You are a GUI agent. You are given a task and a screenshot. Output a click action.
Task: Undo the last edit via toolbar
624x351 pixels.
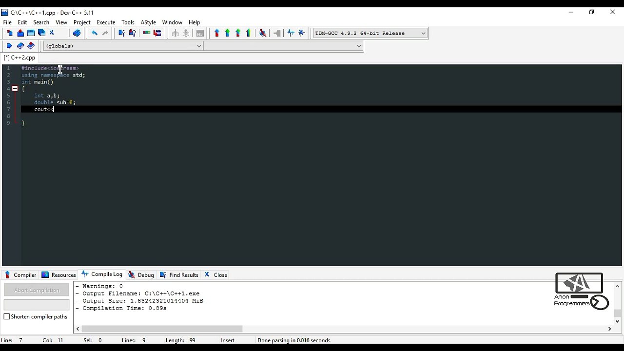pyautogui.click(x=95, y=33)
